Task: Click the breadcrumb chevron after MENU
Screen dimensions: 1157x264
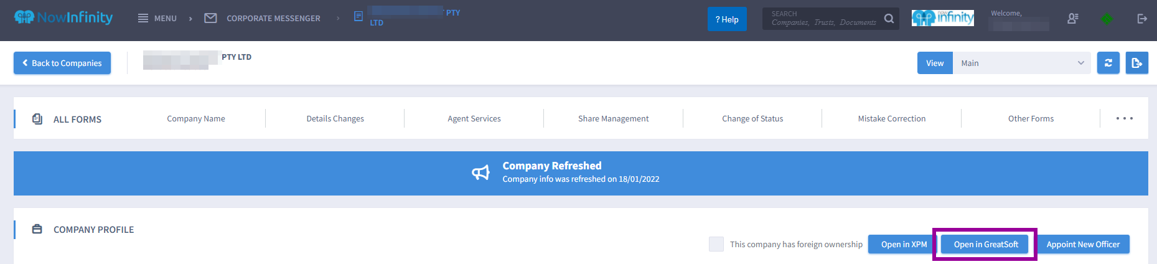Action: coord(190,19)
